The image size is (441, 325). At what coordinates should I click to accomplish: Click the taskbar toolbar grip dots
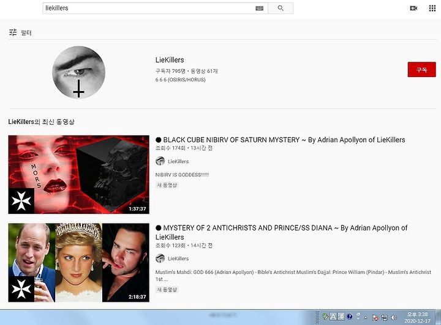[x=317, y=318]
